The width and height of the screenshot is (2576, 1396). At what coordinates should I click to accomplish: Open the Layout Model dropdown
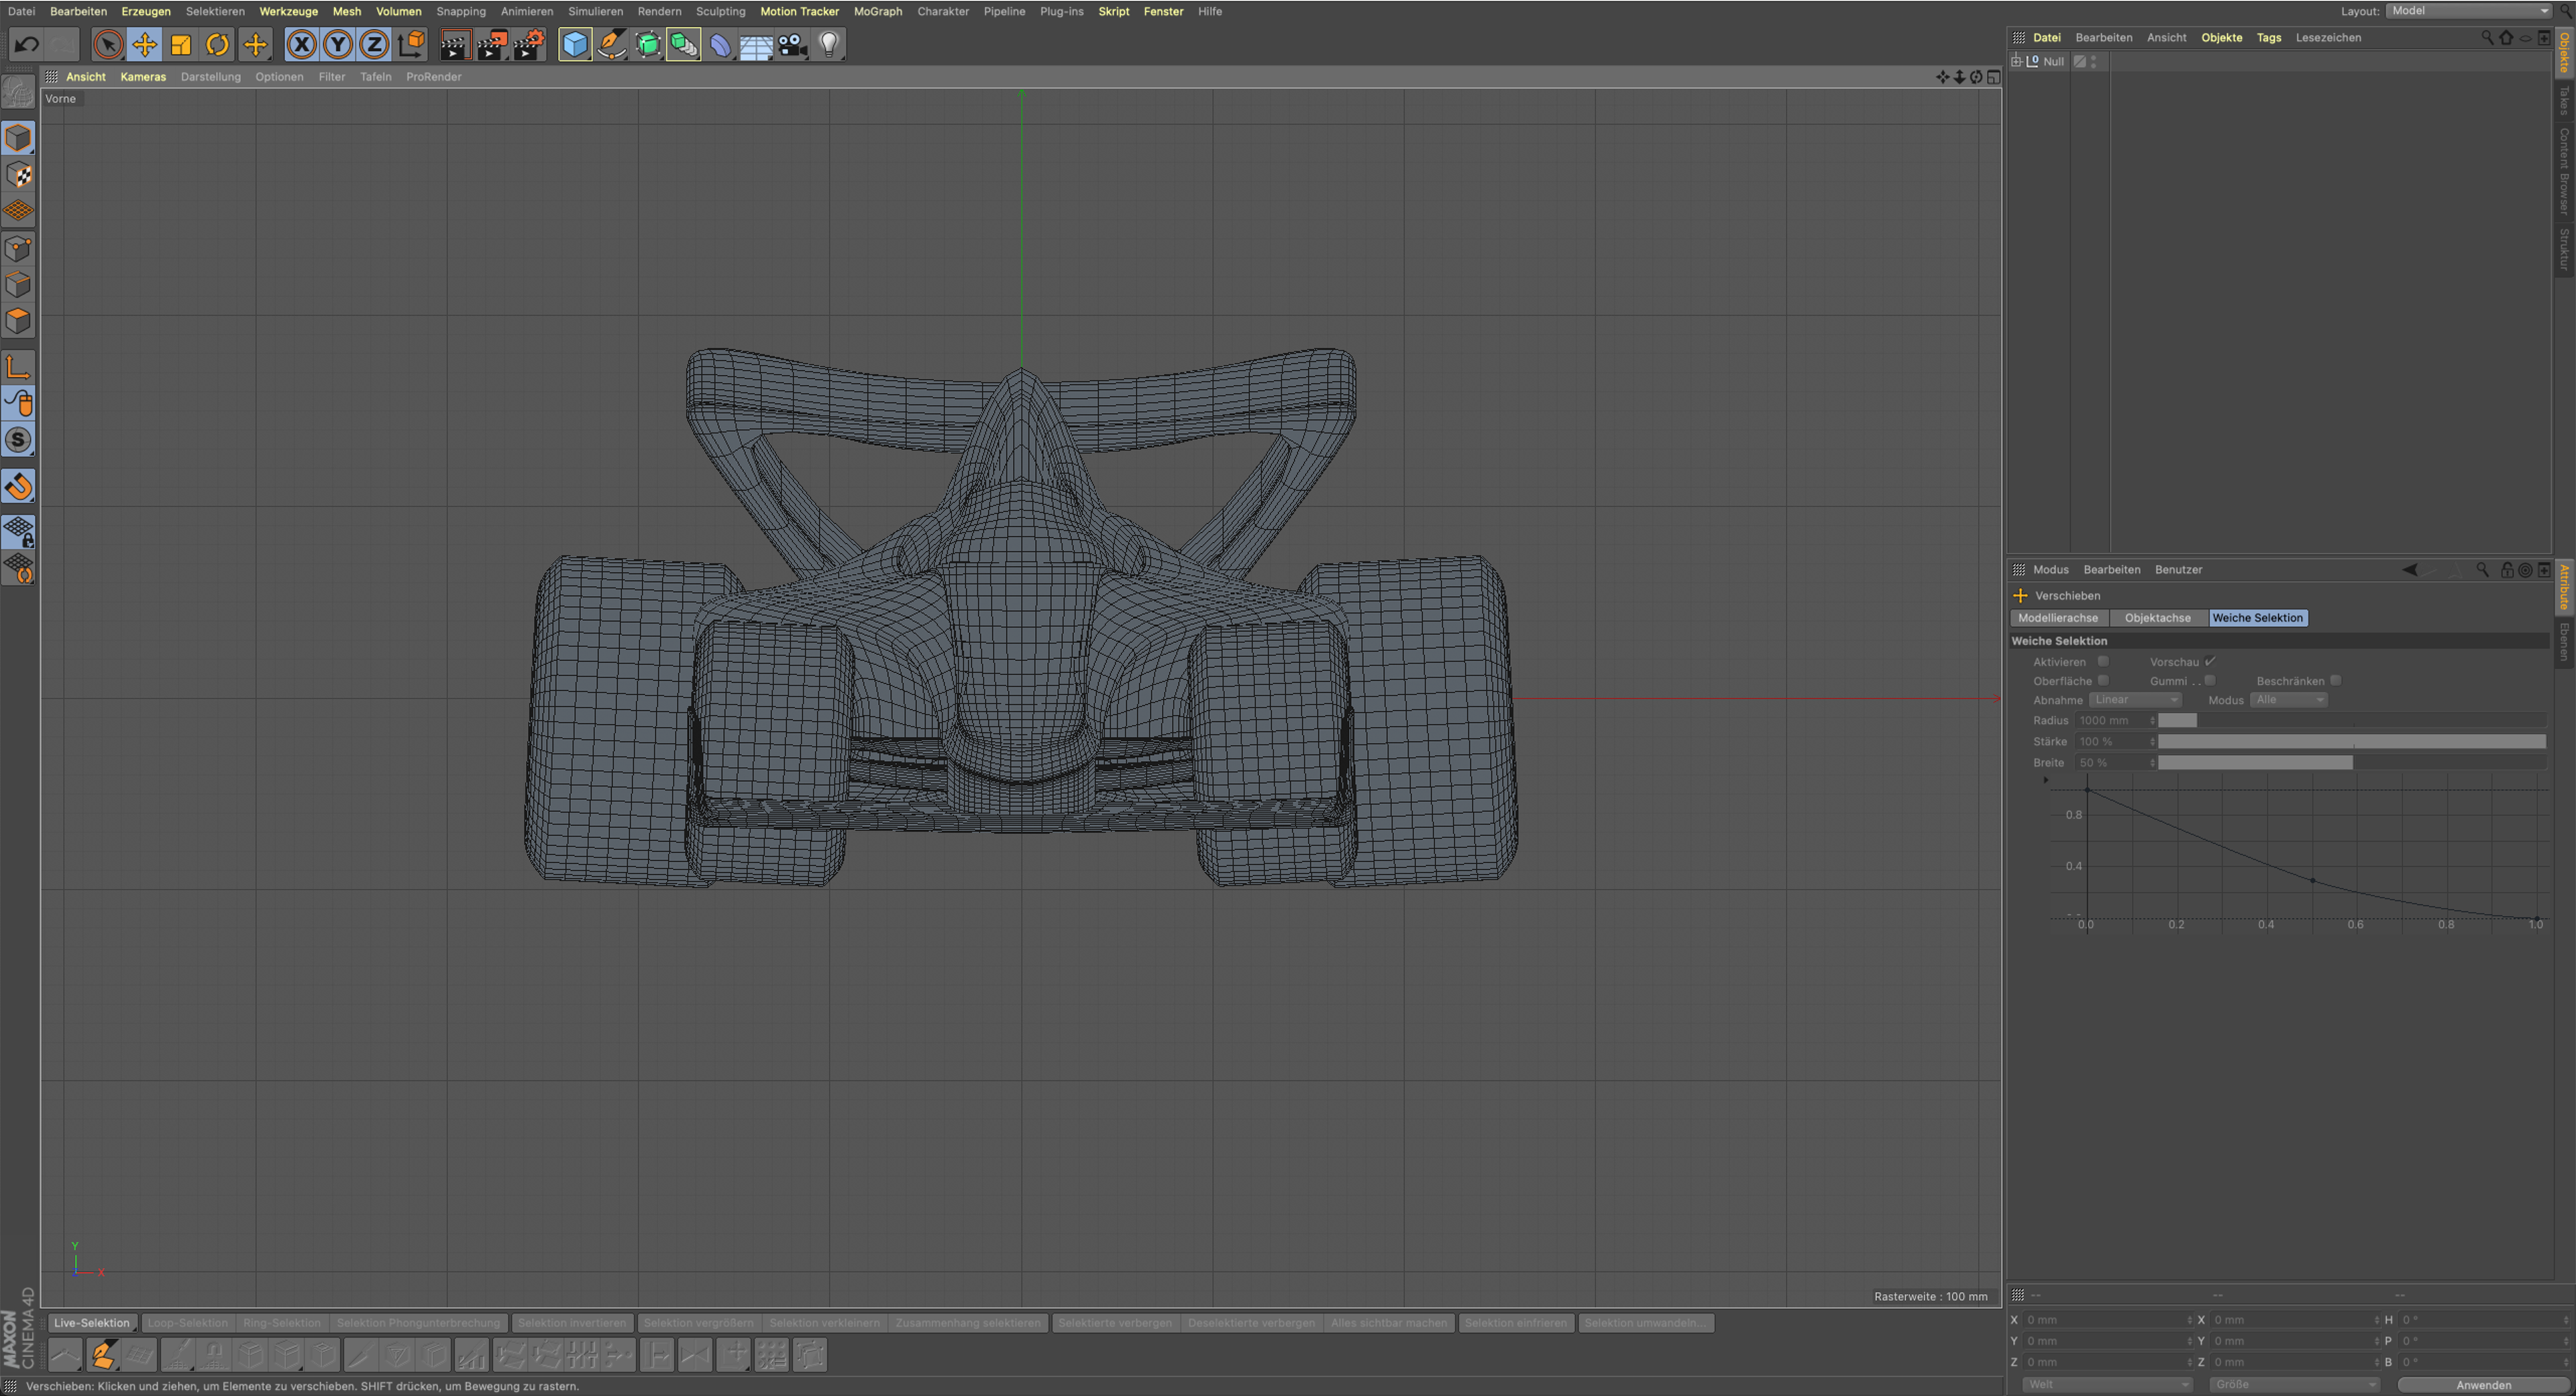point(2468,11)
